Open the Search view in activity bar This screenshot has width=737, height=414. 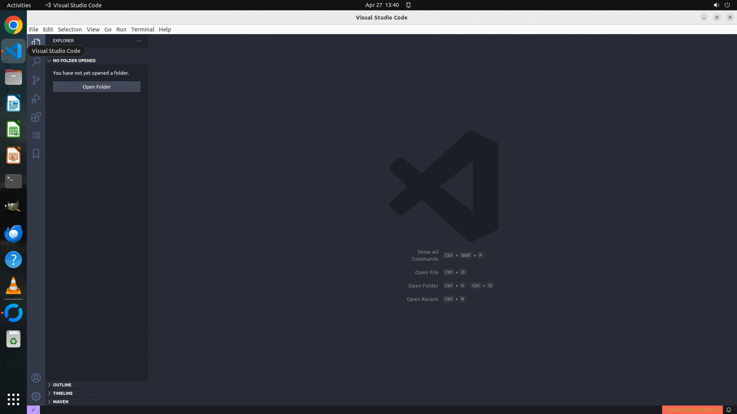click(x=36, y=61)
